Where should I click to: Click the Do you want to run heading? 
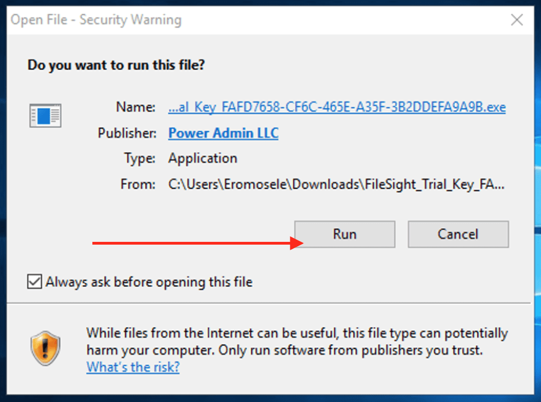pos(116,65)
